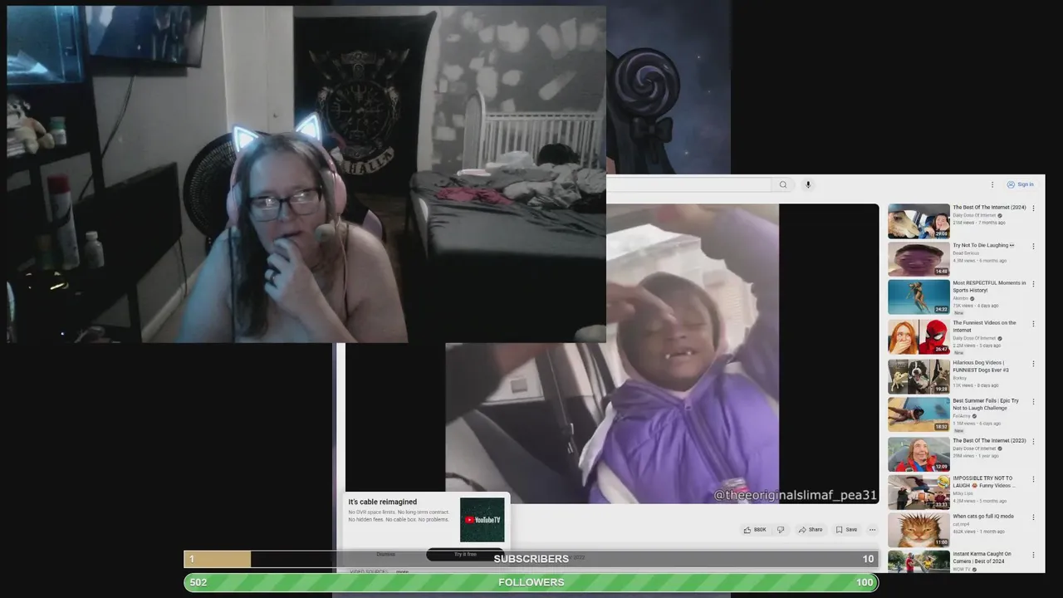1063x598 pixels.
Task: Open The Best Of The Internet (2024) thumbnail
Action: [x=918, y=222]
